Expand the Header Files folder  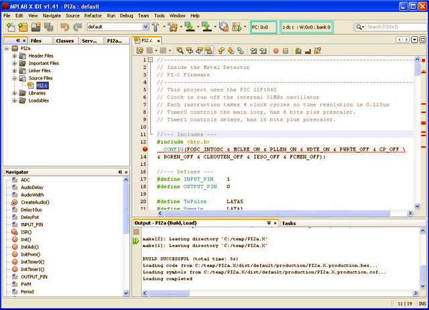click(14, 56)
